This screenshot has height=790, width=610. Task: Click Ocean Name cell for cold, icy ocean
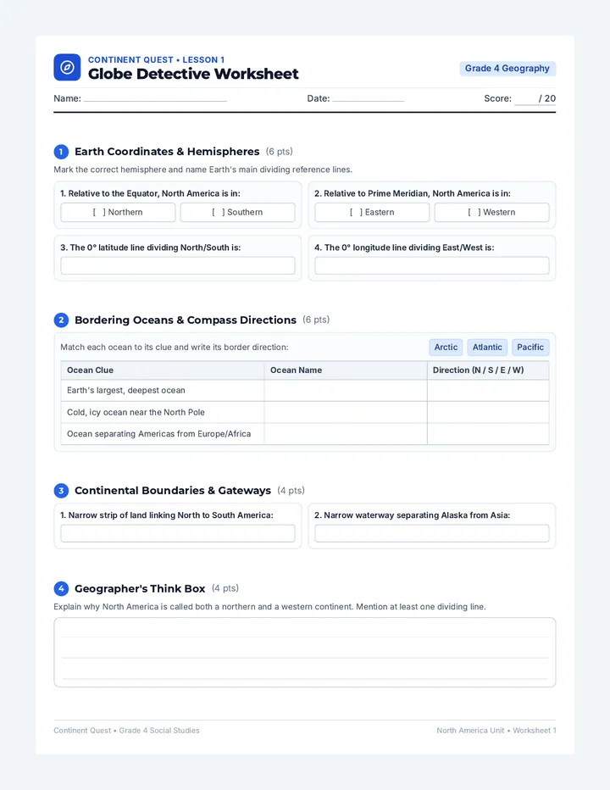(x=346, y=412)
